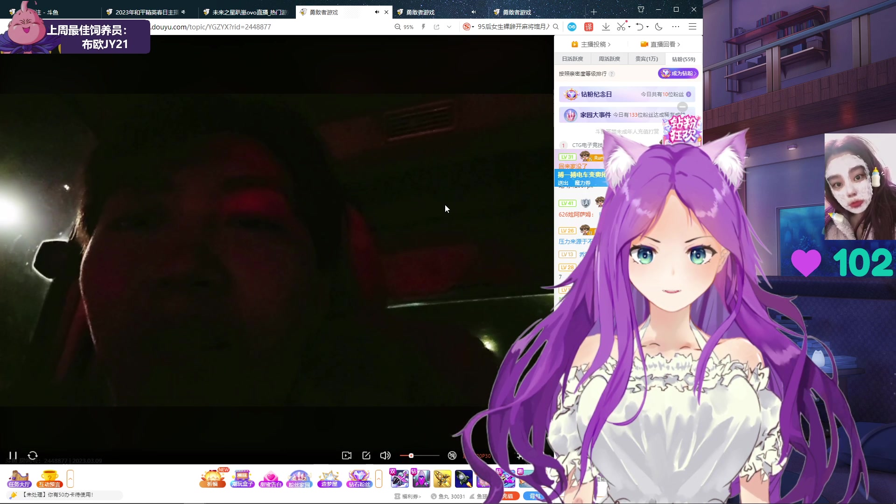This screenshot has width=896, height=504.
Task: Click the browser skin shirt icon
Action: click(x=641, y=9)
